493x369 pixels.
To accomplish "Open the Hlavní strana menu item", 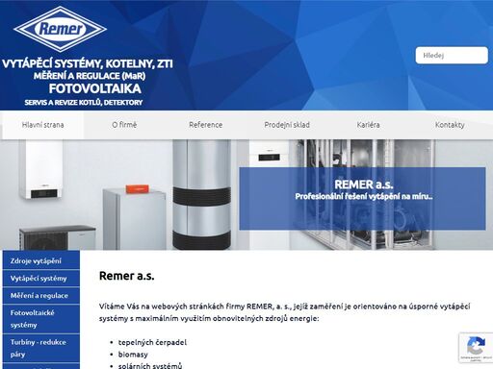I will [43, 125].
